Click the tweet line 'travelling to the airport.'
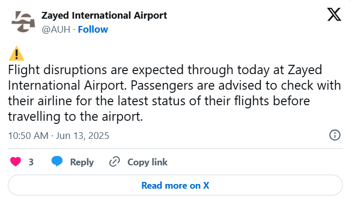This screenshot has width=351, height=198. point(76,117)
